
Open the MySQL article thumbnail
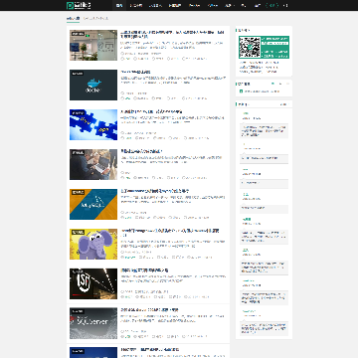(x=93, y=204)
